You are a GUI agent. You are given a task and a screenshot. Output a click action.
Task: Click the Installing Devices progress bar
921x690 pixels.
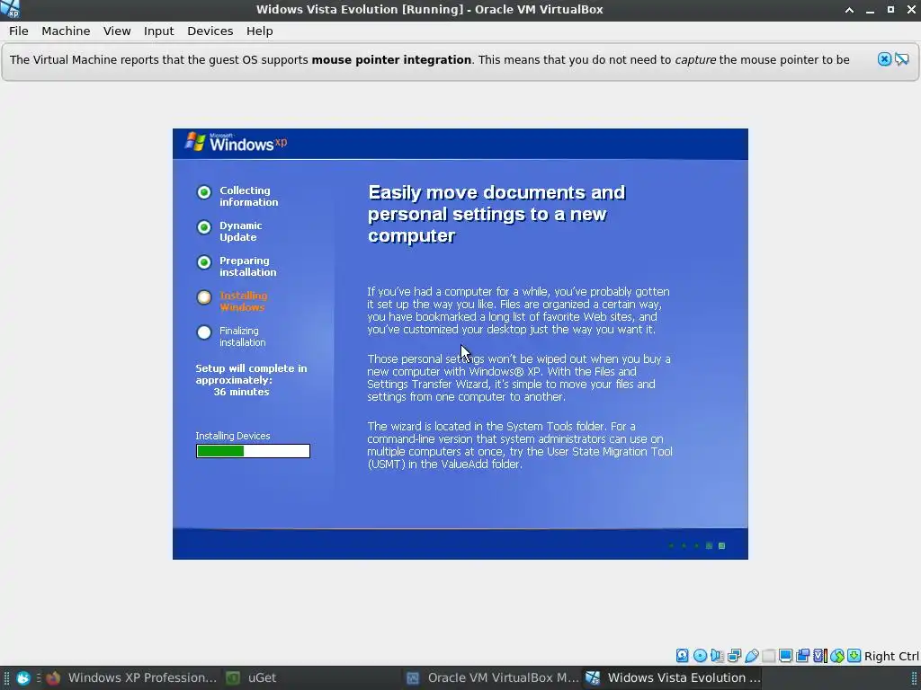[253, 451]
